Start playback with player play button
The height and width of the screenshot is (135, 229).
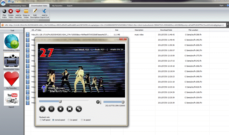click(x=42, y=109)
